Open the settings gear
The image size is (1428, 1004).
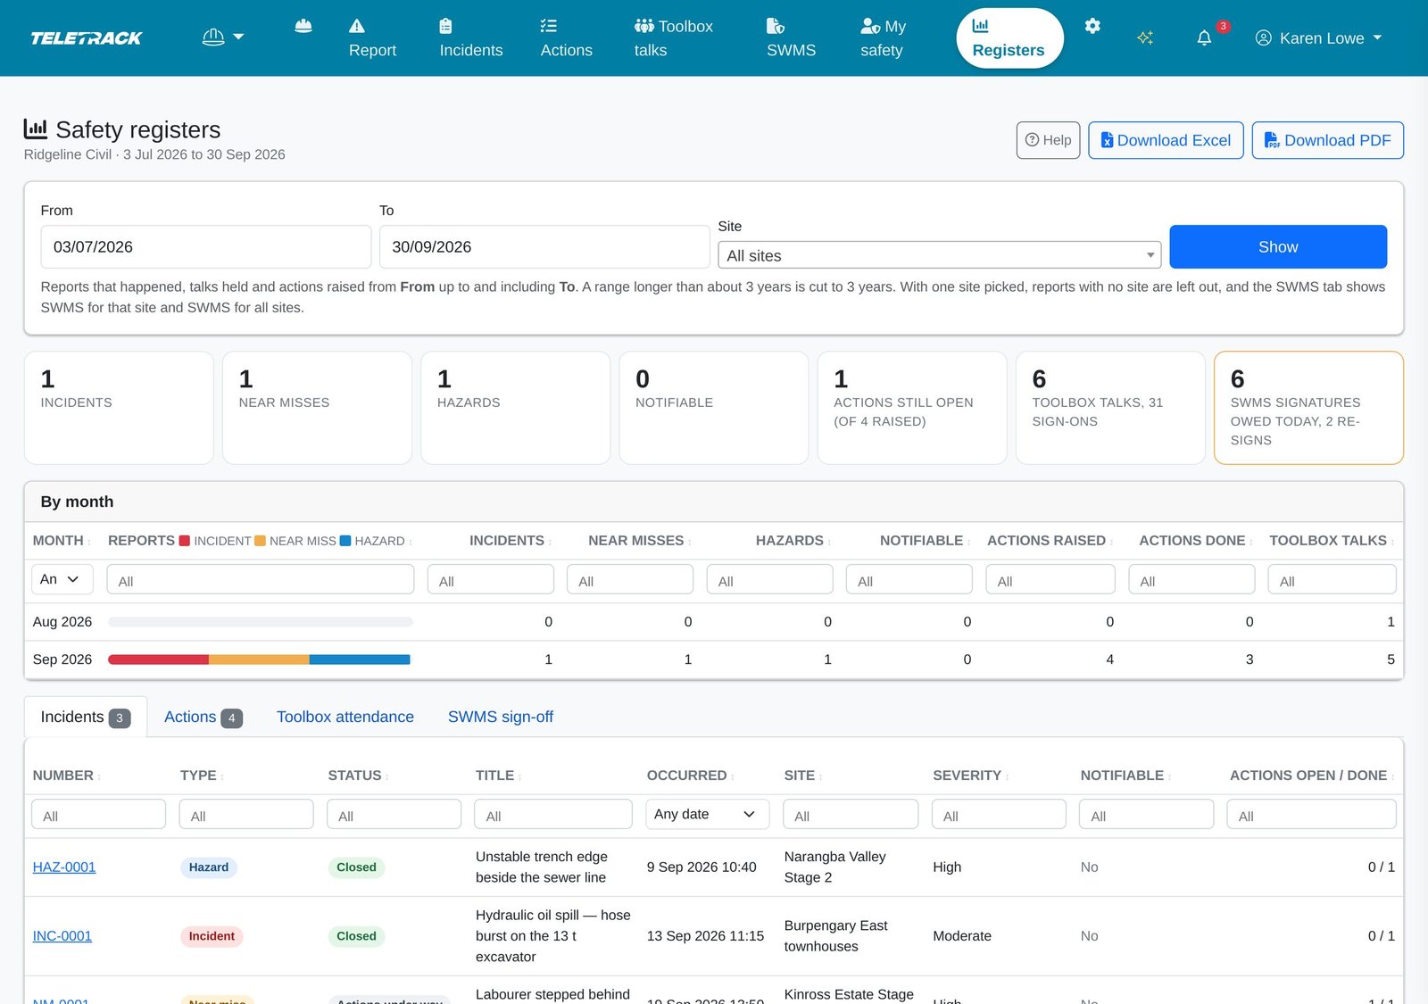(x=1092, y=26)
